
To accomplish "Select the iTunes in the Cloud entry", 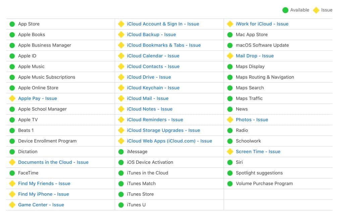I will [x=148, y=173].
